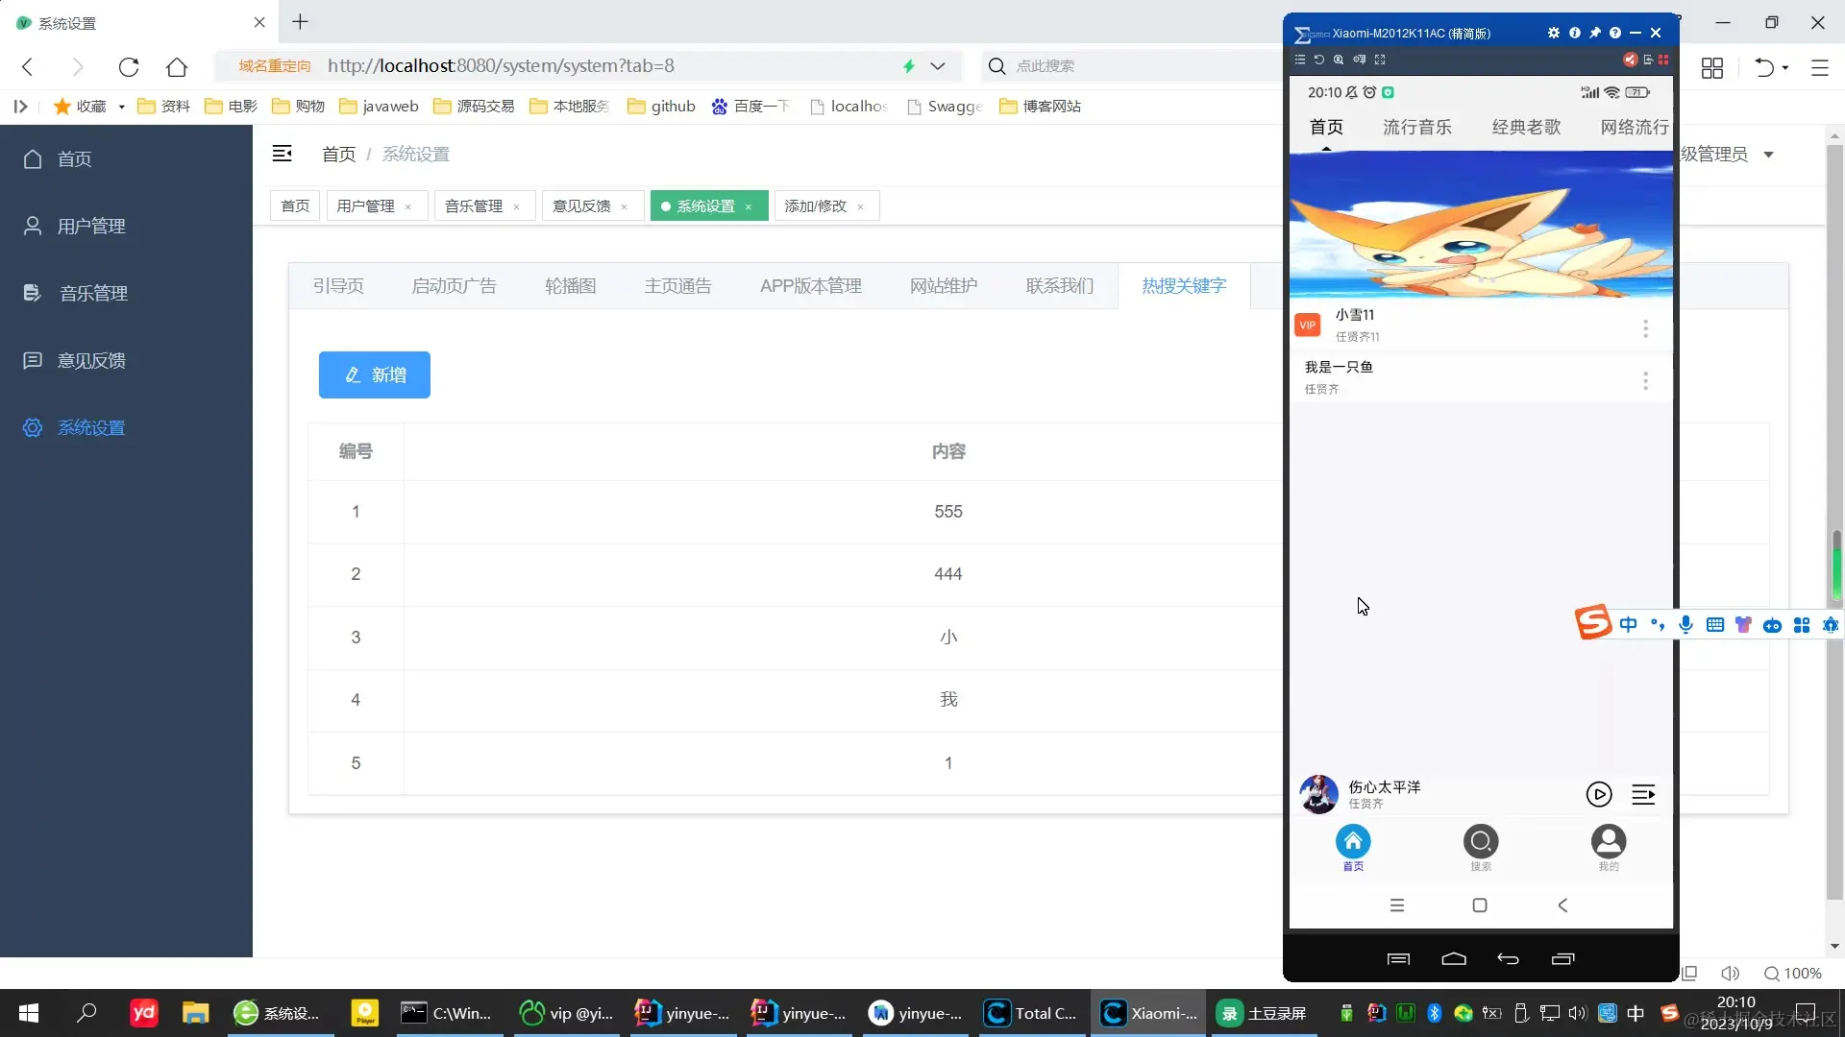Click the sidebar collapse hamburger icon
The width and height of the screenshot is (1845, 1037).
click(x=282, y=154)
